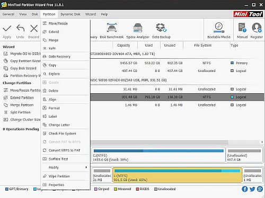The width and height of the screenshot is (265, 198).
Task: Open the General menu
Action: (8, 14)
